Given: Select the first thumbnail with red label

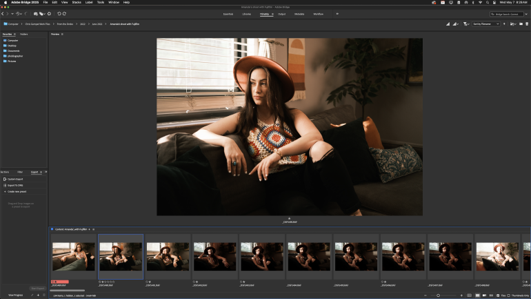Looking at the screenshot, I should 74,256.
